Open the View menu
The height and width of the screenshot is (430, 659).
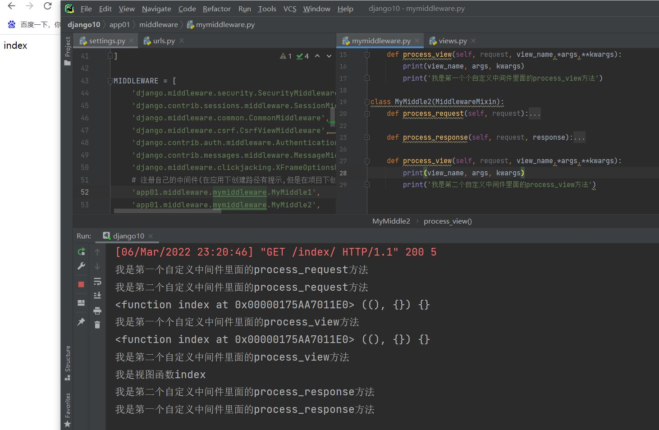click(127, 9)
